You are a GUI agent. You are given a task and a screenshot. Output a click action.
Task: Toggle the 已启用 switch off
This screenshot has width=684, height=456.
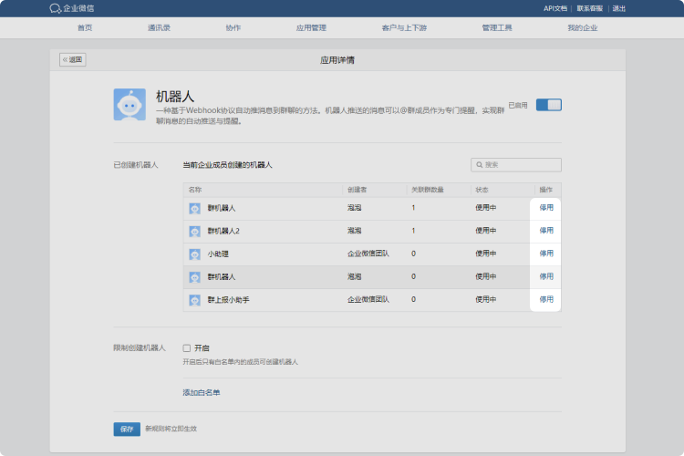pos(548,105)
